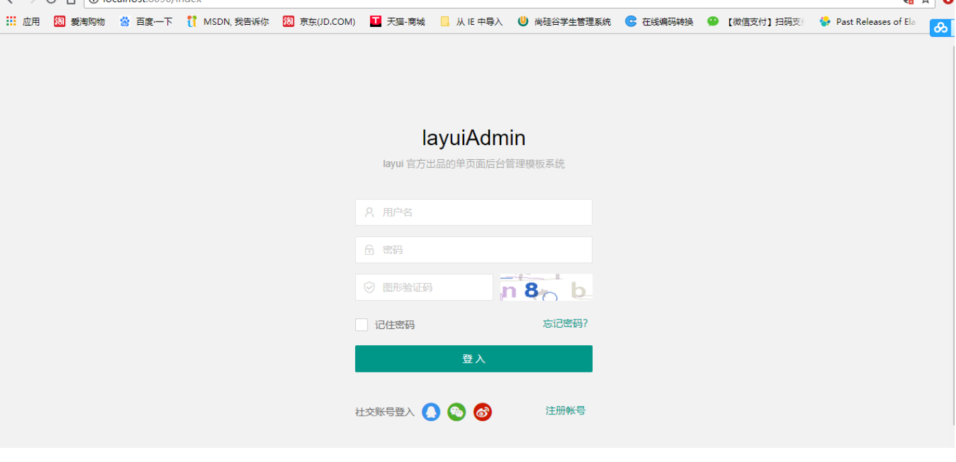Open the 在线编码转换 bookmark
This screenshot has height=462, width=956.
point(659,21)
